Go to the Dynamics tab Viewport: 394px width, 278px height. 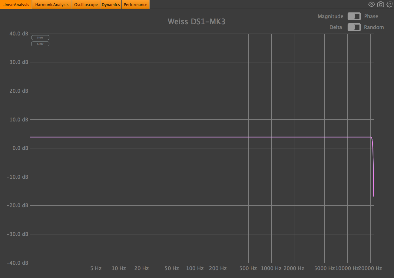coord(111,5)
